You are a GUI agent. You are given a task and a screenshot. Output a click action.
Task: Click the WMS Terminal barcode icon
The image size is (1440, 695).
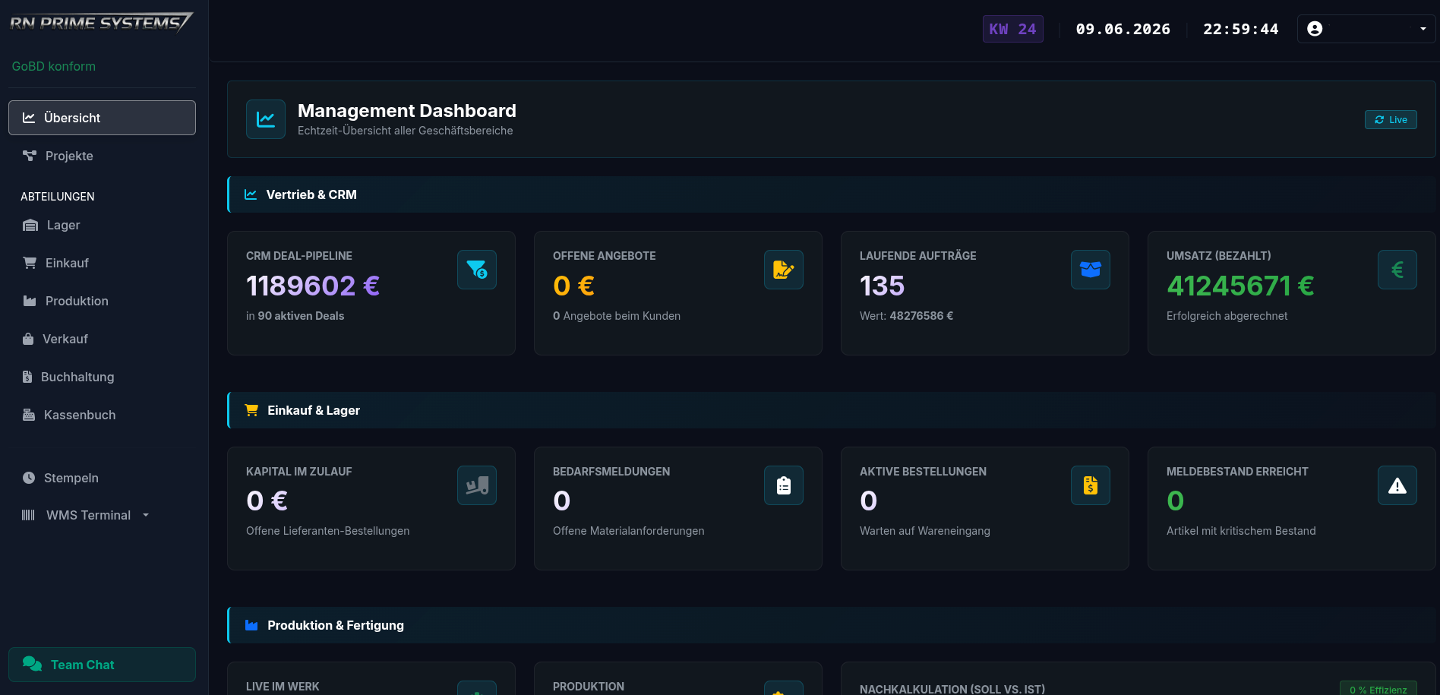click(28, 515)
